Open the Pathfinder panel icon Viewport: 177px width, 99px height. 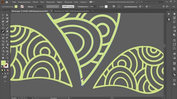175,75
